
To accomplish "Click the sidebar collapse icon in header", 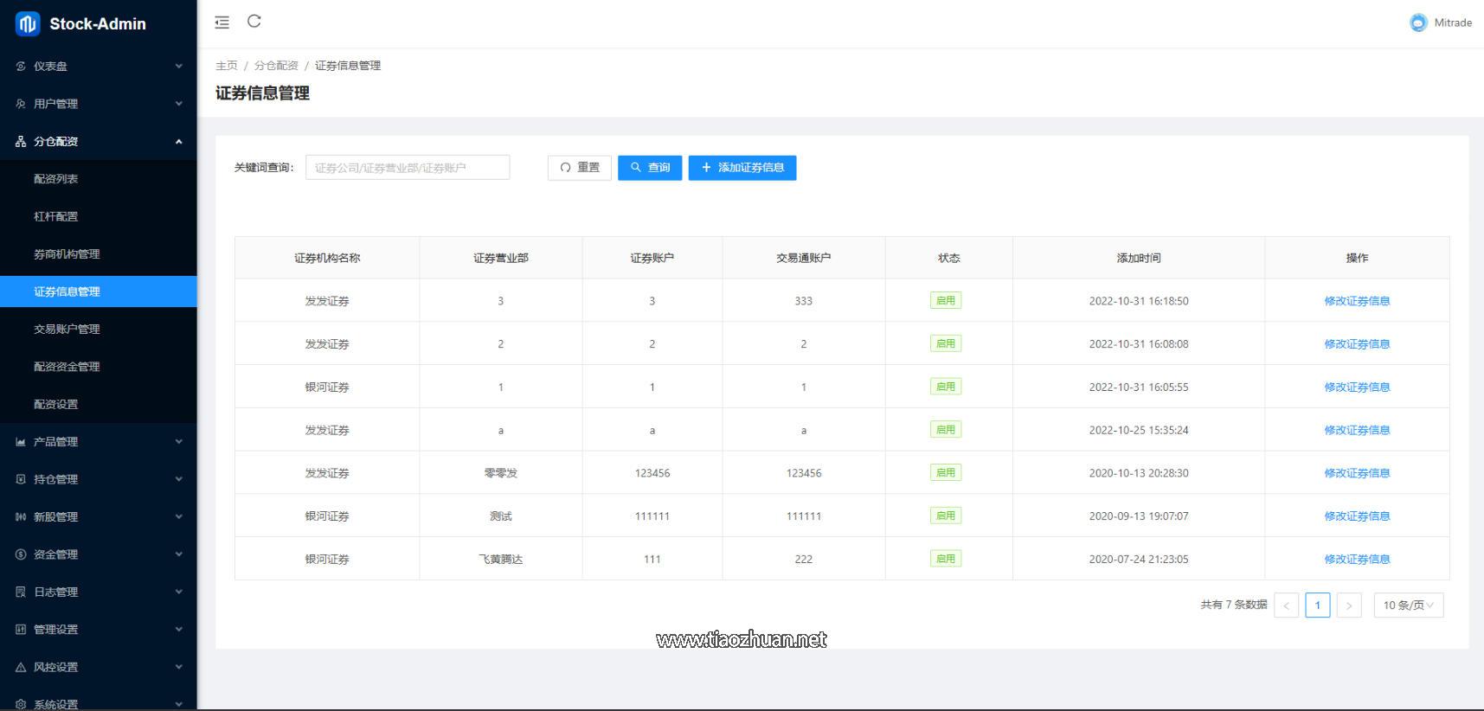I will (222, 22).
